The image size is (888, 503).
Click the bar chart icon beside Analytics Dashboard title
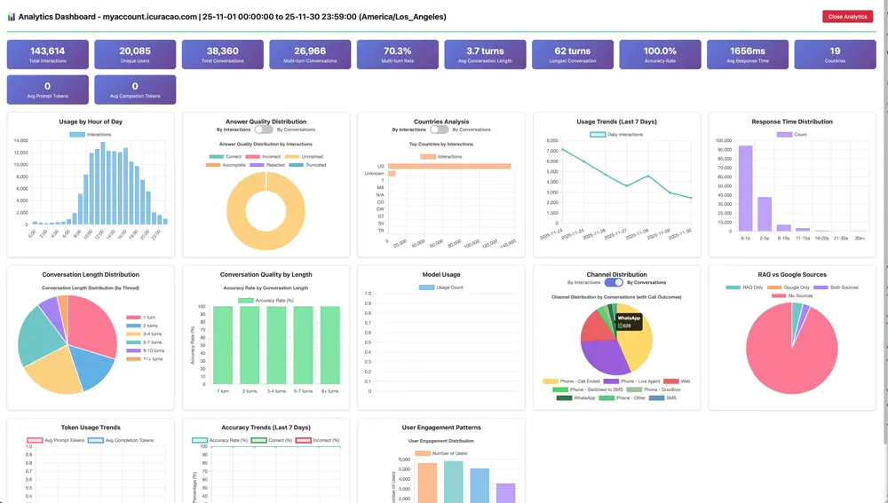pyautogui.click(x=12, y=17)
